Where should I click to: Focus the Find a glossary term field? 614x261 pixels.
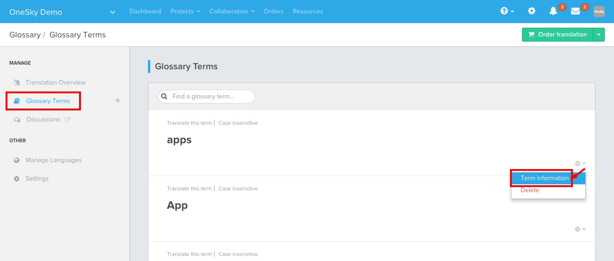pos(206,97)
